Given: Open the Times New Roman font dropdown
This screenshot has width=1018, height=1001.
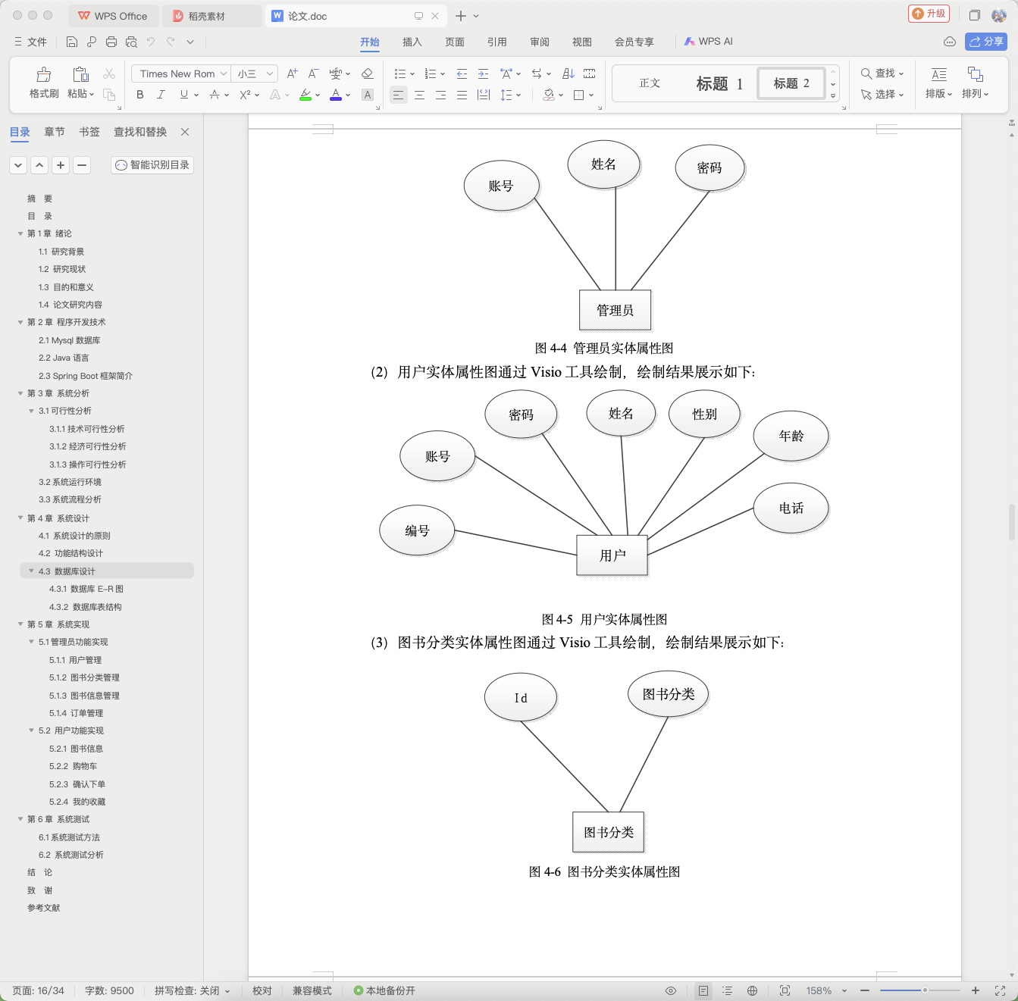Looking at the screenshot, I should point(180,74).
